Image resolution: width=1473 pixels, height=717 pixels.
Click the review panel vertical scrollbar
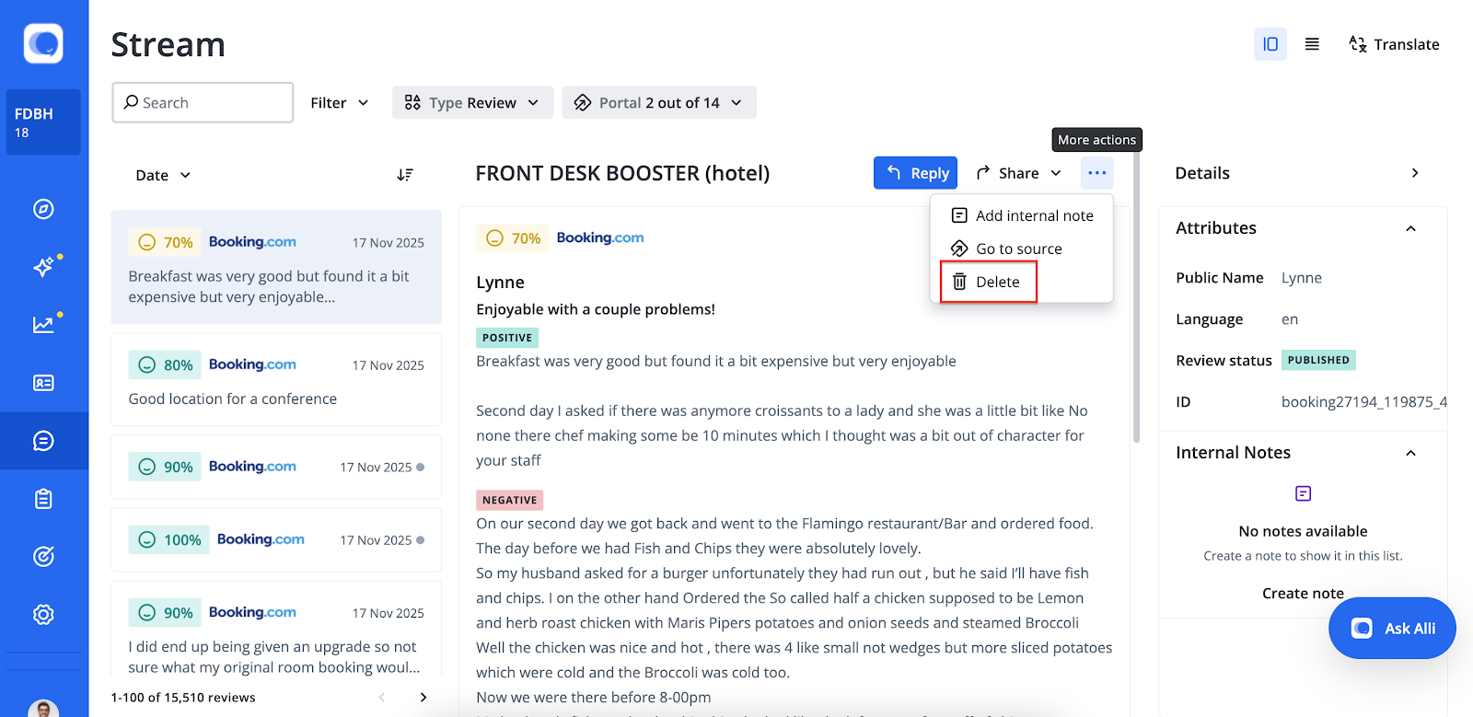(1136, 304)
